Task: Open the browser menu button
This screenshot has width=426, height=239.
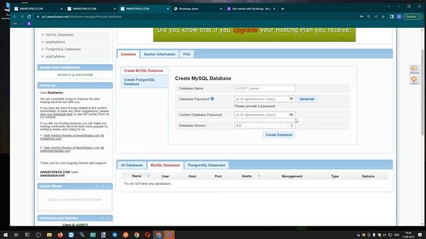Action: point(413,17)
